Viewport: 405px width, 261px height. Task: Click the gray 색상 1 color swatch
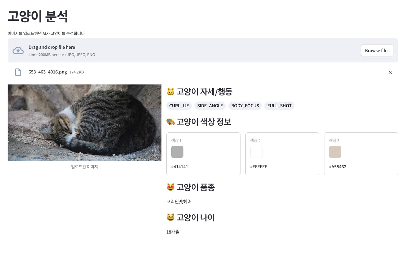point(177,152)
